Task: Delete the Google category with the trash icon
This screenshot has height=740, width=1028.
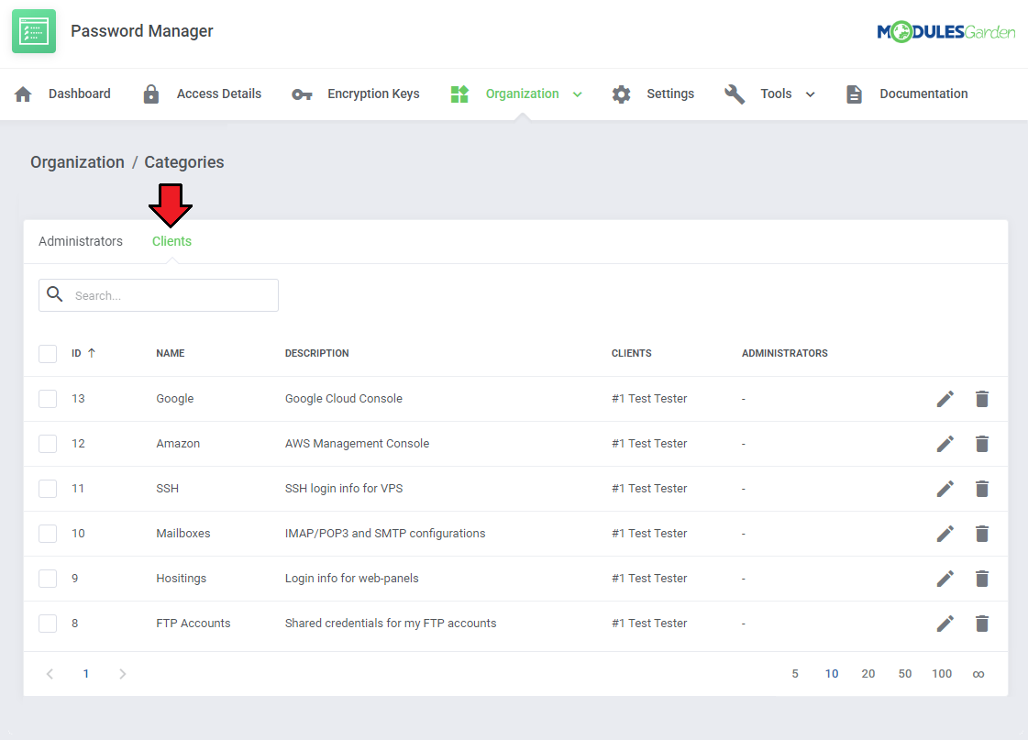Action: tap(981, 399)
